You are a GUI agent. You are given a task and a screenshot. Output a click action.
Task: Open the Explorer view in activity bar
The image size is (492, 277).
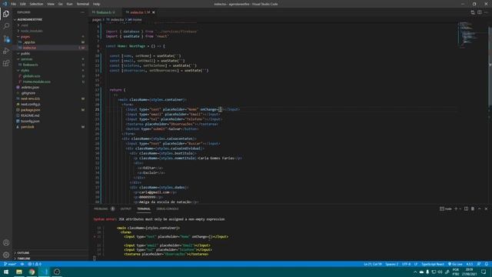coord(6,14)
